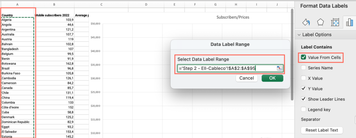Uncheck the Value From Cells checkbox
The height and width of the screenshot is (138, 356).
pyautogui.click(x=303, y=57)
